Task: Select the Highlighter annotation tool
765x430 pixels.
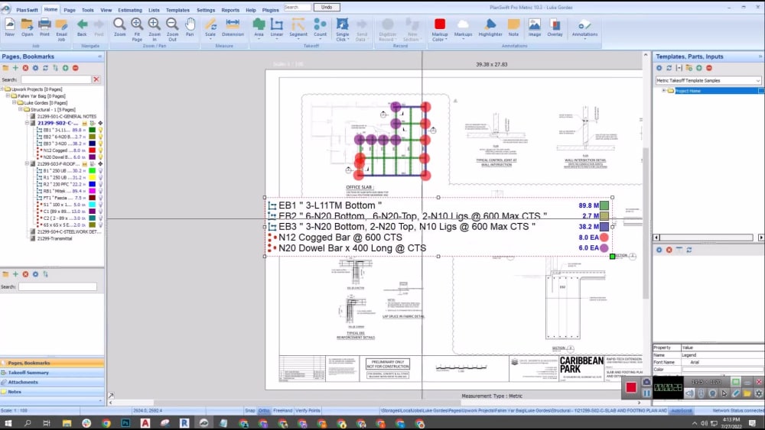Action: 490,27
